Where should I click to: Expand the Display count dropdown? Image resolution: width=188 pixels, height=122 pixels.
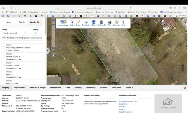37,33
